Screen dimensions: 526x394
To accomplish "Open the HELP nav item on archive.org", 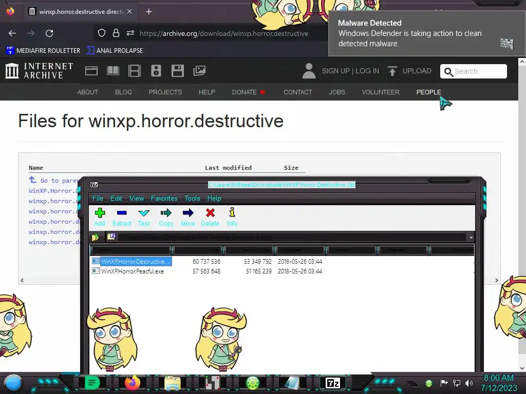I will pyautogui.click(x=207, y=92).
